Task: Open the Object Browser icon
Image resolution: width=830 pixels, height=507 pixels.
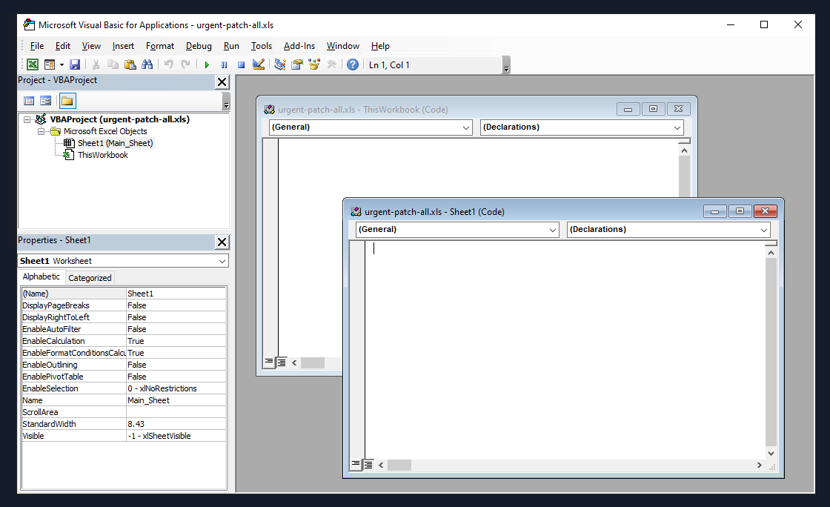Action: tap(314, 64)
